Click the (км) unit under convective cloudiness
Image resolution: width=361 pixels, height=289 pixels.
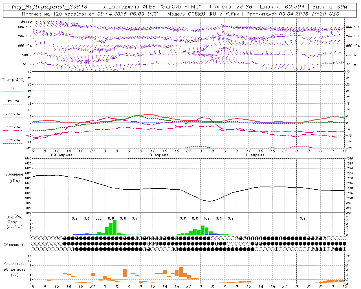pyautogui.click(x=14, y=275)
